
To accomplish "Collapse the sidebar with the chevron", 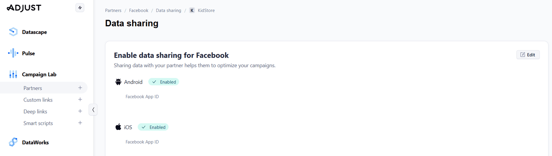I will click(93, 109).
